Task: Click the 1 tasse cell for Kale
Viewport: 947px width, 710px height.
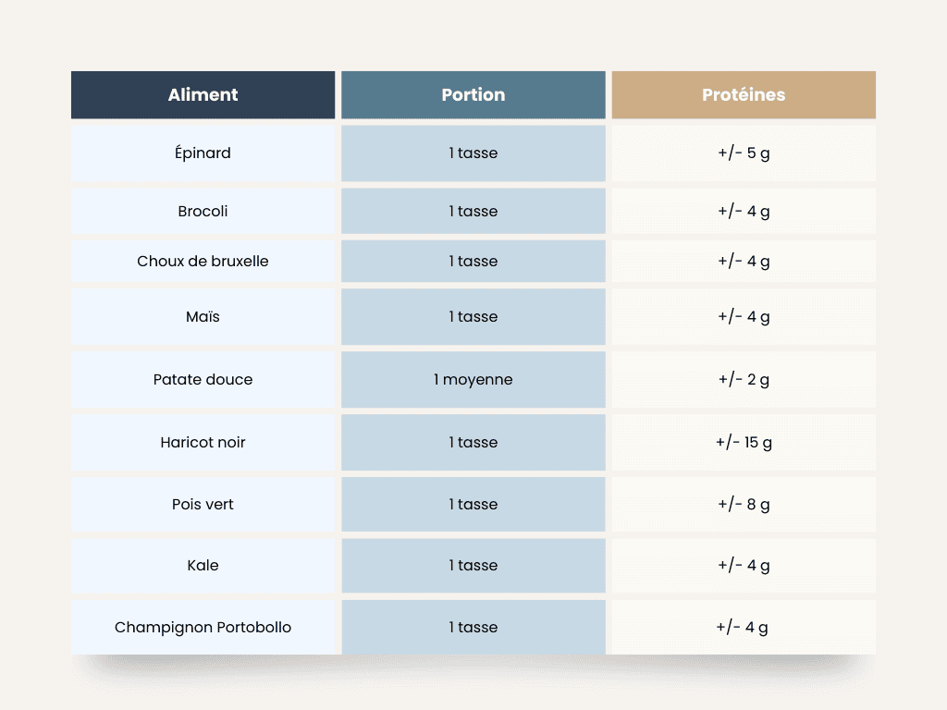Action: 473,566
